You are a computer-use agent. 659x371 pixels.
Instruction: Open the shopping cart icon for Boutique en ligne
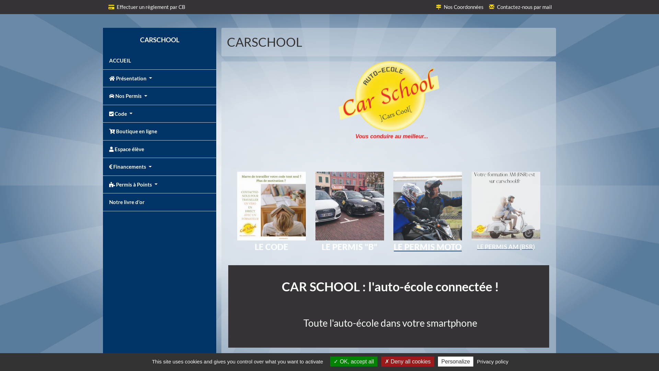click(x=112, y=131)
